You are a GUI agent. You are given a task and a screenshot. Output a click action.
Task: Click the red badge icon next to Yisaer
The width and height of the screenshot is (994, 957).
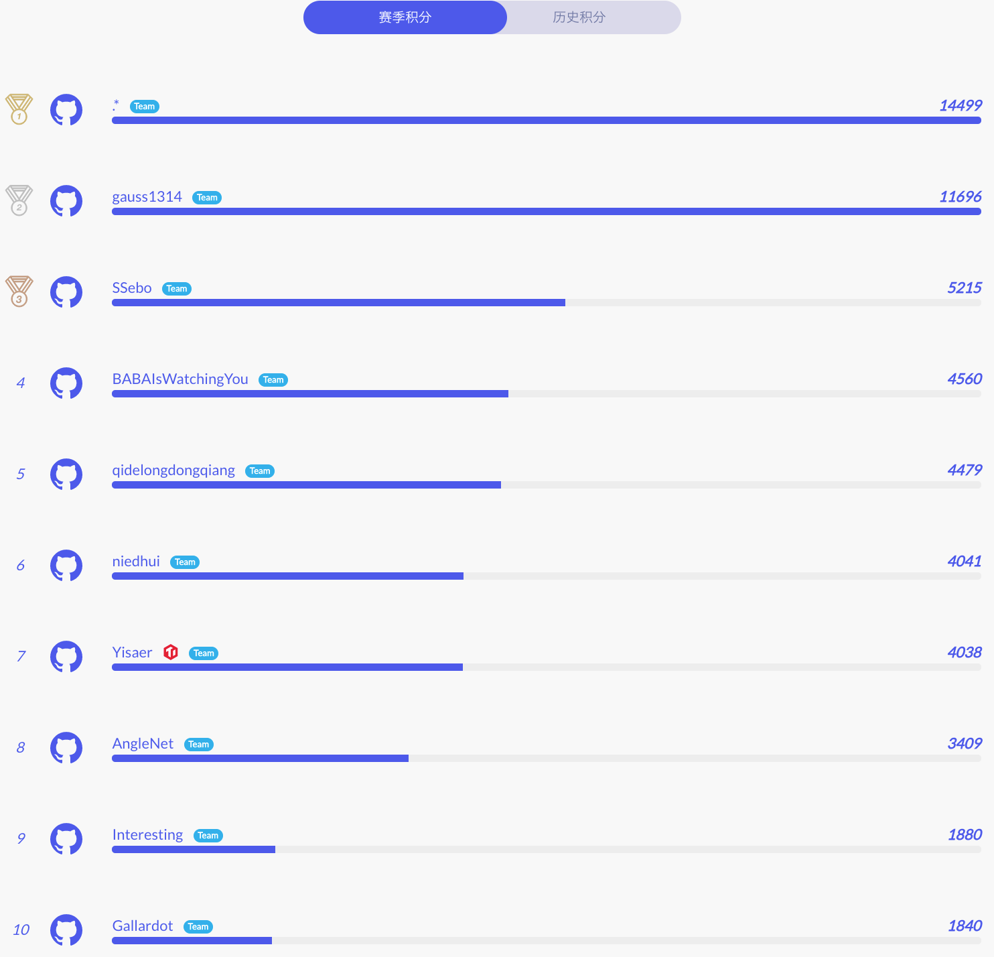171,652
